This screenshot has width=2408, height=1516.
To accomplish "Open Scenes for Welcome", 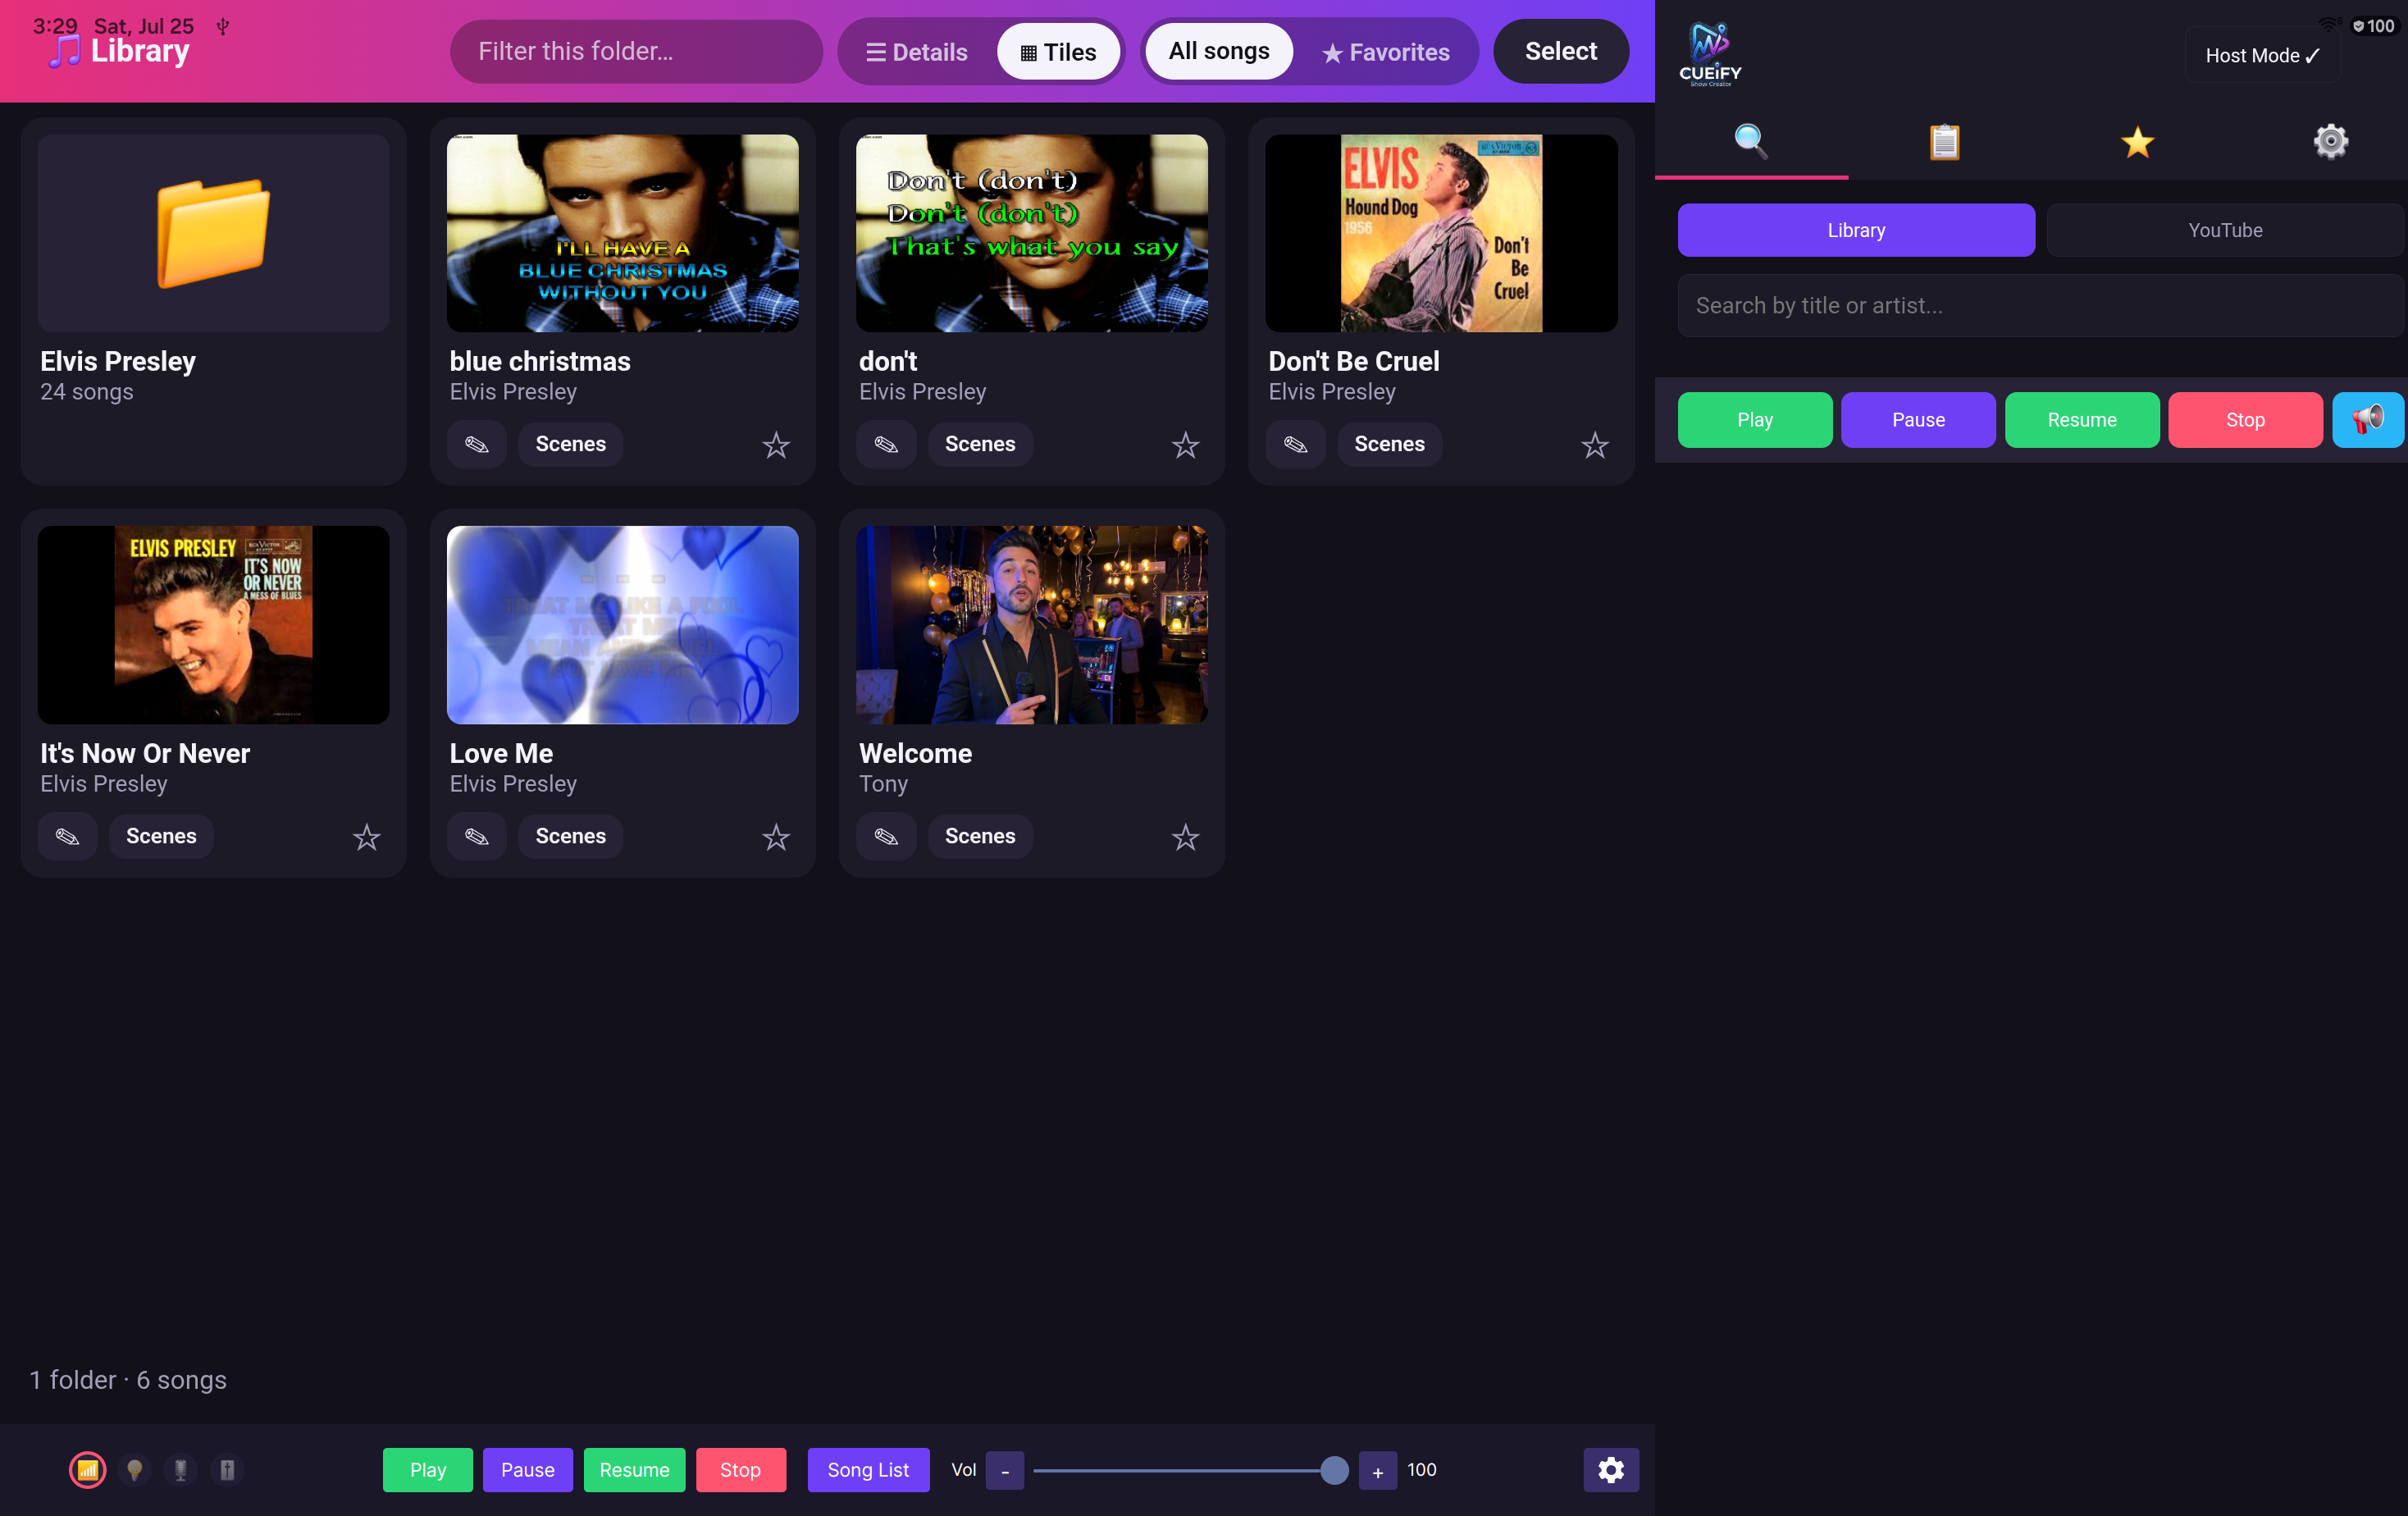I will click(x=980, y=836).
